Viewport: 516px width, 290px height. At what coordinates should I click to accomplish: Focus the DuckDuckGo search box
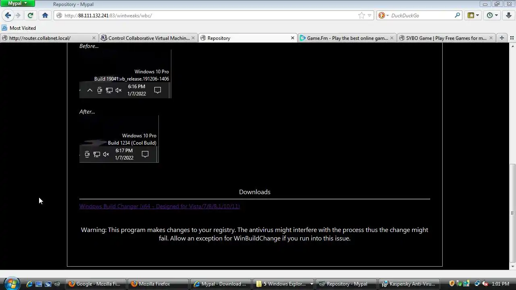[x=419, y=15]
